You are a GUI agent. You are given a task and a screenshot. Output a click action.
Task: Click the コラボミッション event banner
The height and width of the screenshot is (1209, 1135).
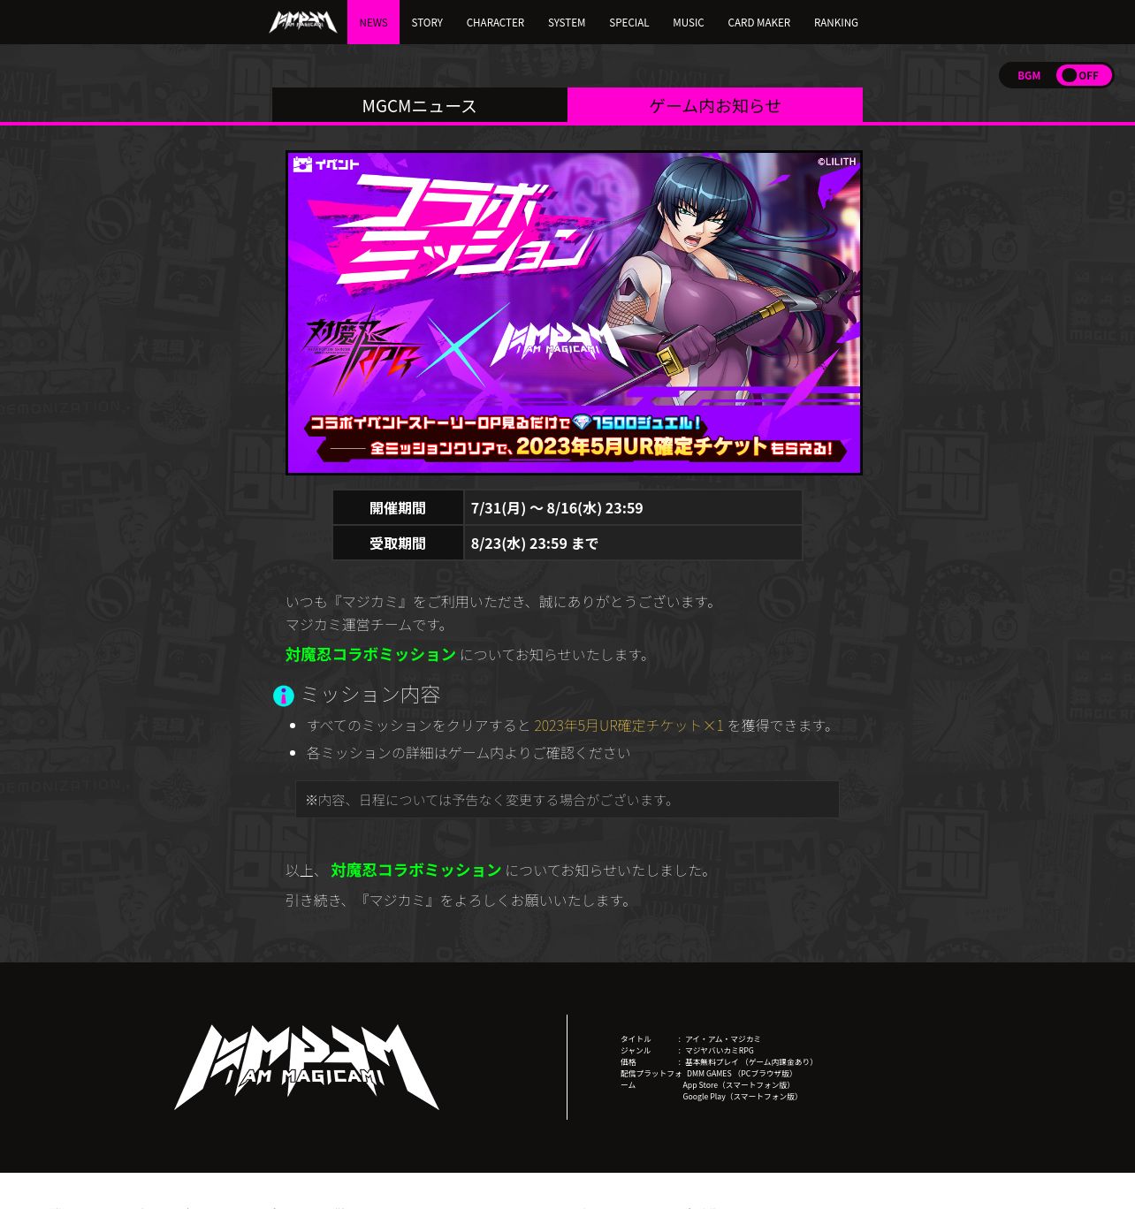point(574,313)
